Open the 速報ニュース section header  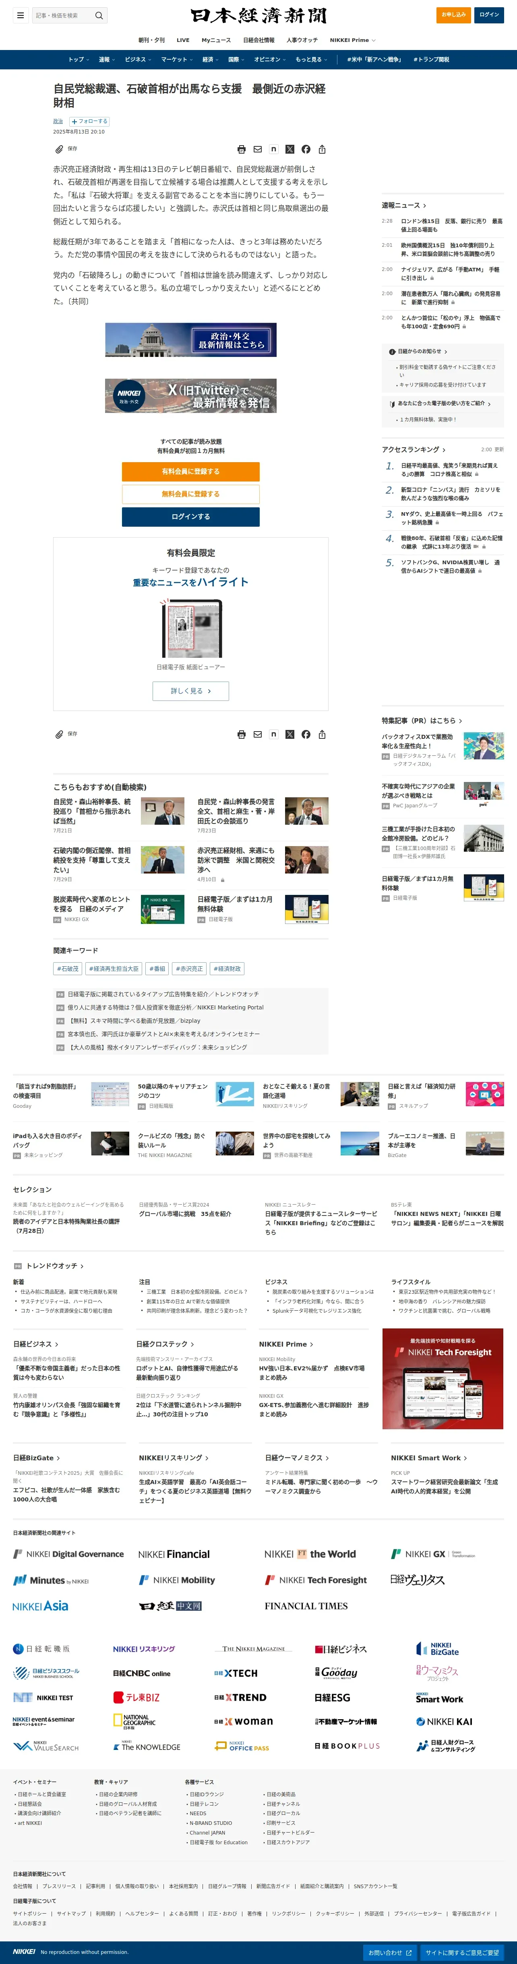point(403,205)
